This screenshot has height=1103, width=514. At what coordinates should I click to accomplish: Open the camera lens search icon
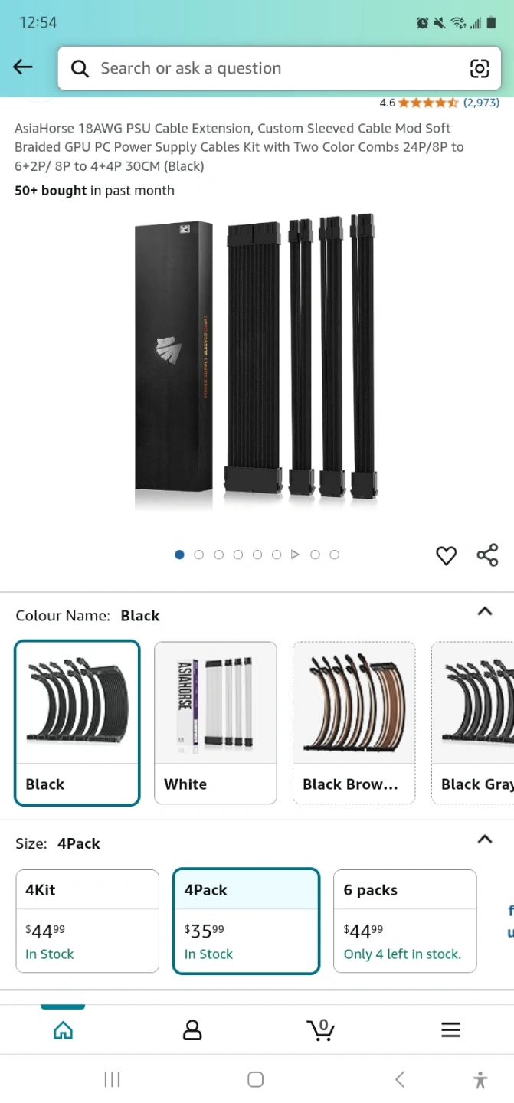[x=479, y=68]
